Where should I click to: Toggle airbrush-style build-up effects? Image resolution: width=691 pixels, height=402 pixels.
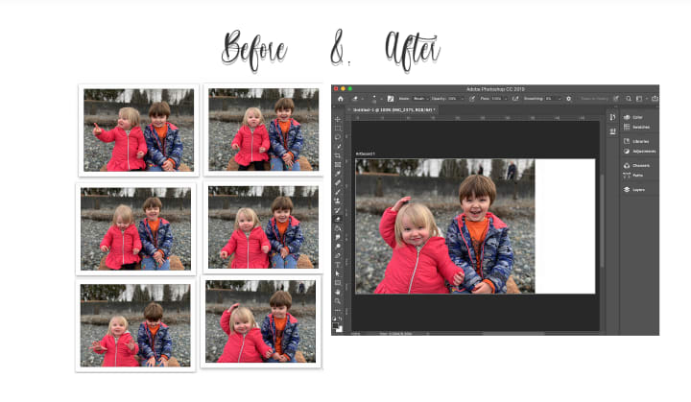pos(515,99)
